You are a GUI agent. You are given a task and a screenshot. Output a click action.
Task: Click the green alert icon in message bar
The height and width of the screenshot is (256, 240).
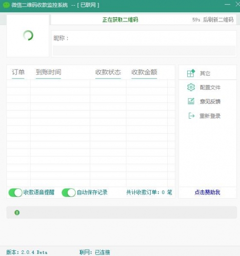(x=17, y=212)
